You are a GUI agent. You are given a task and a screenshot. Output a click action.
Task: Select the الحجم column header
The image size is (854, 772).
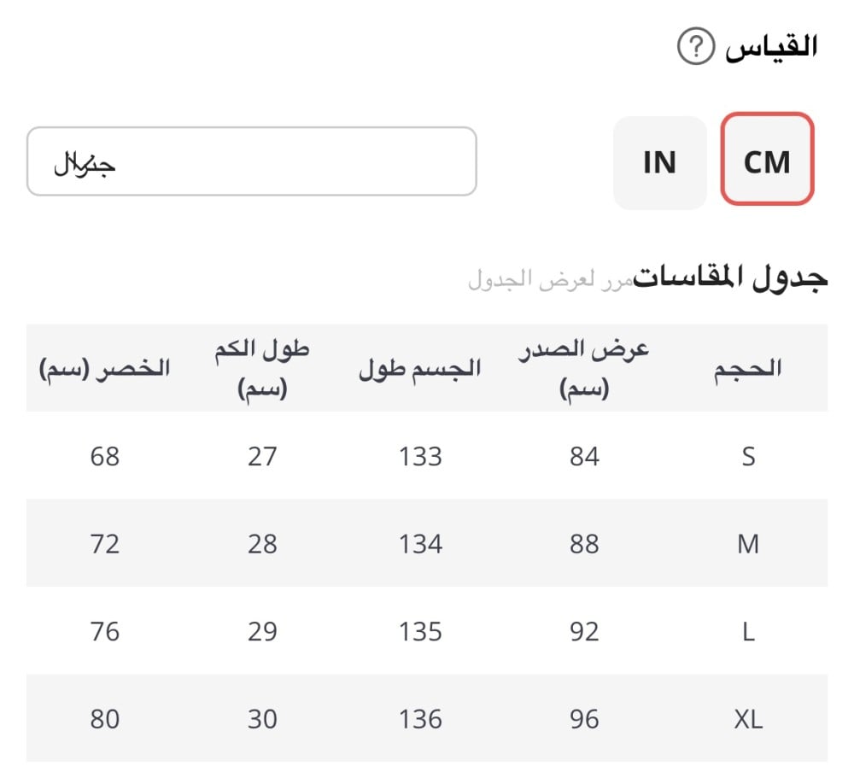pos(748,369)
